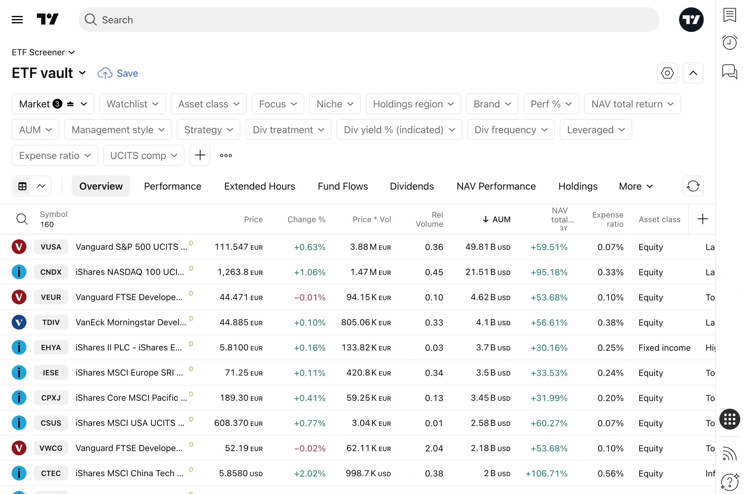
Task: Collapse the filters panel with chevron
Action: 693,73
